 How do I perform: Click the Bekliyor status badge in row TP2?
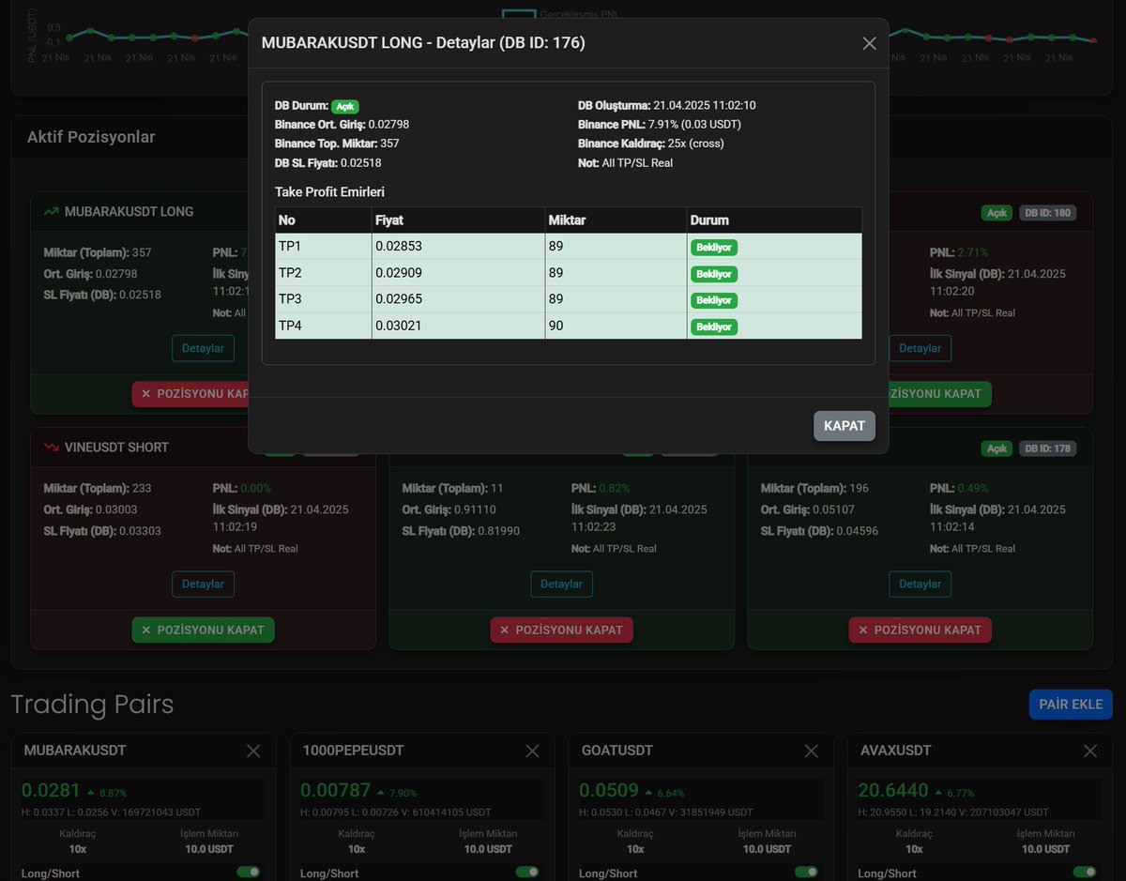(x=714, y=274)
